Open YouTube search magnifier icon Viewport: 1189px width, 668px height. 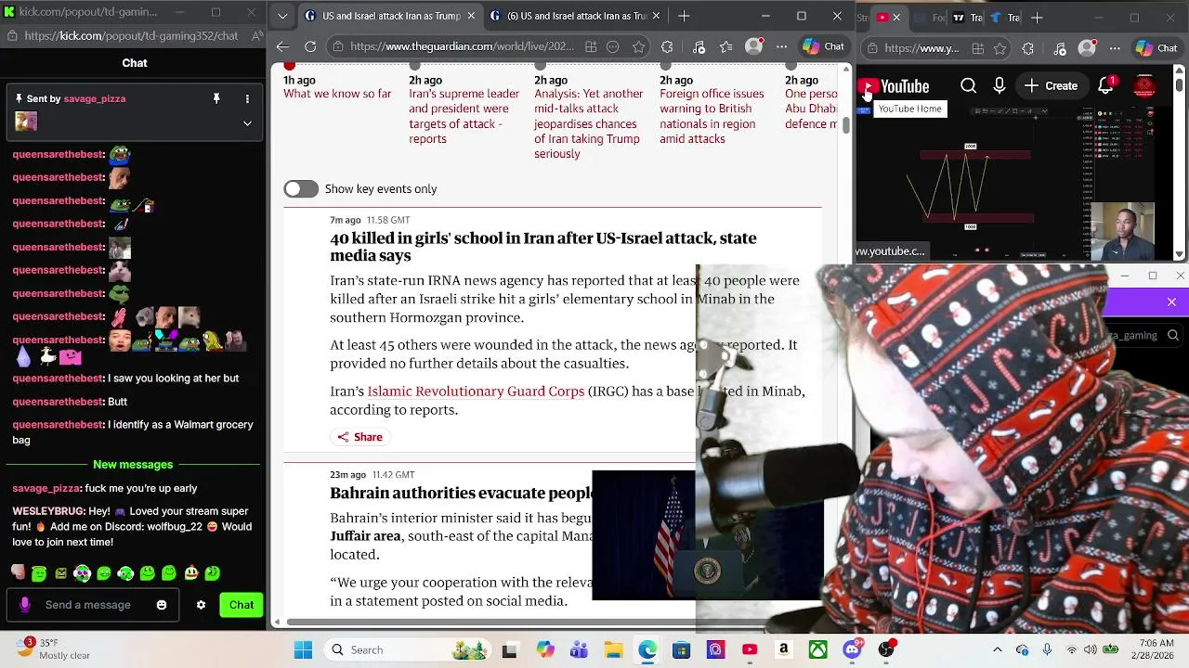point(968,85)
